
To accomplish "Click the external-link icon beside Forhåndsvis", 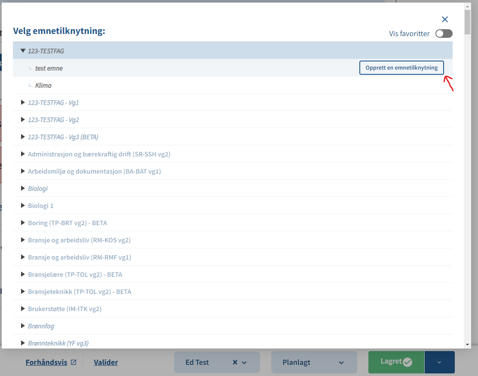I will pyautogui.click(x=74, y=362).
